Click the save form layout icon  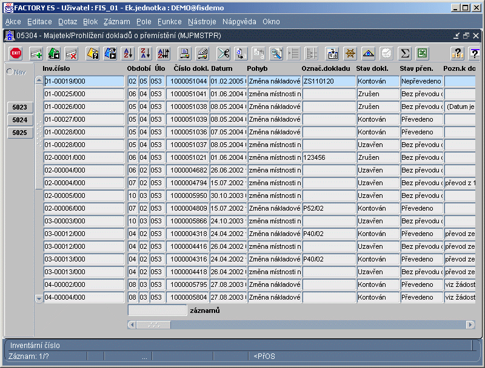(x=332, y=53)
